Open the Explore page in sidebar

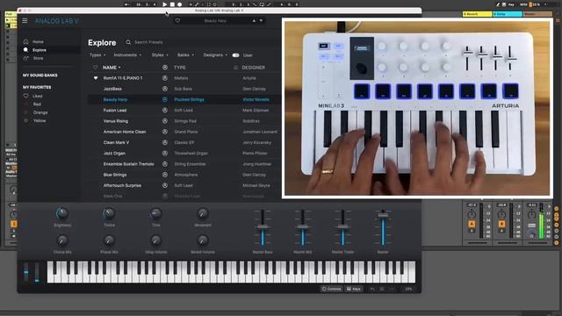coord(40,50)
